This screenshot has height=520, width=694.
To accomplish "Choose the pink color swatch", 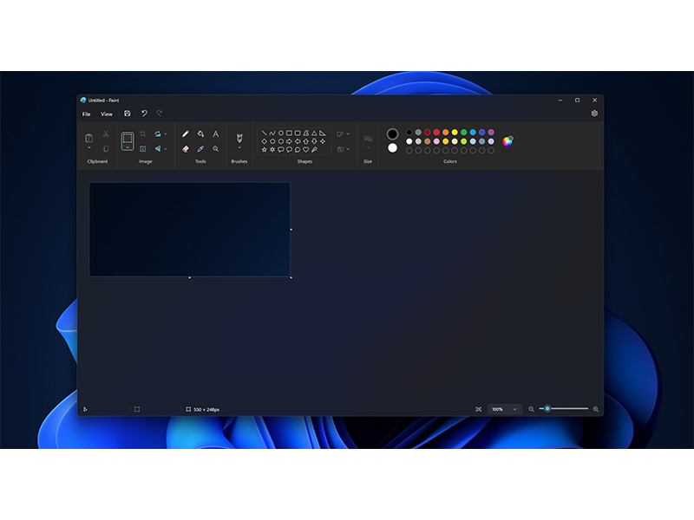I will click(436, 141).
